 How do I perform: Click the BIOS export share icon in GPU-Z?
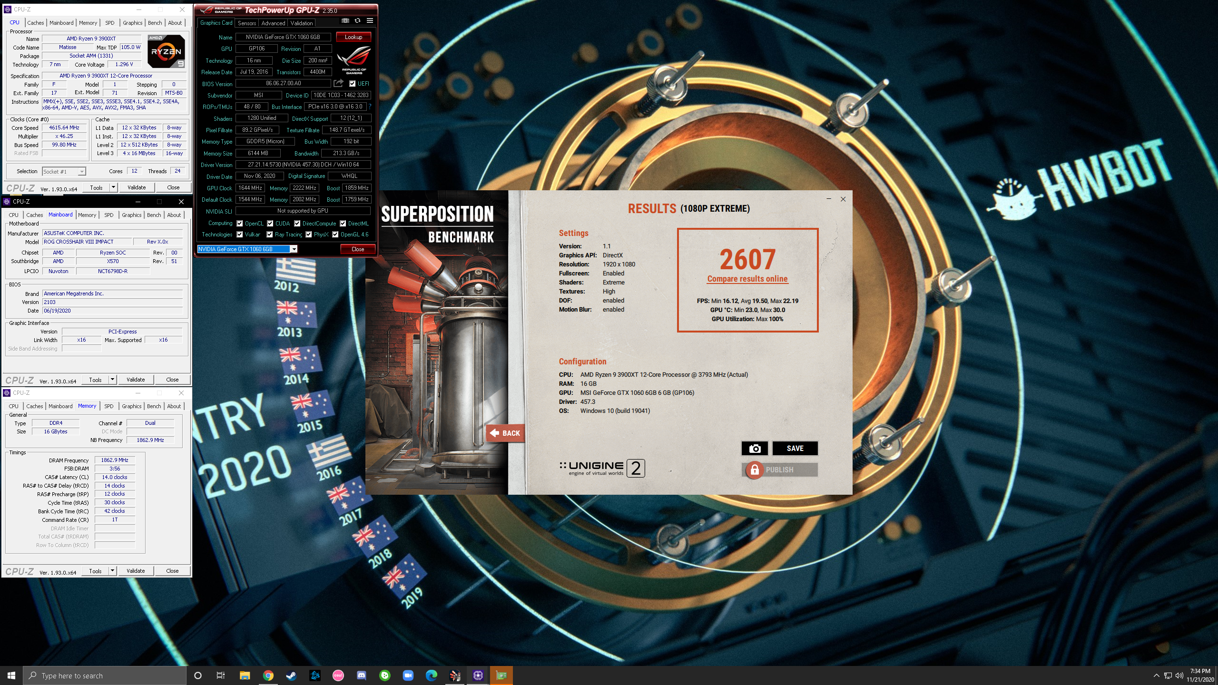coord(338,83)
